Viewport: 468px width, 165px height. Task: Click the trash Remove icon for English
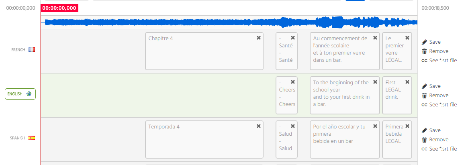point(424,96)
